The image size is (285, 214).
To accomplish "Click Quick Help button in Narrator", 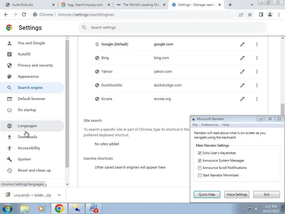I will pos(207,194).
